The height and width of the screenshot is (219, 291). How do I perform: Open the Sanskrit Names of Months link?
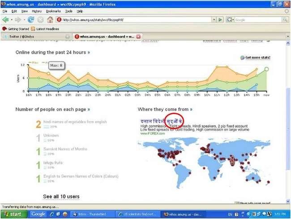click(x=65, y=149)
